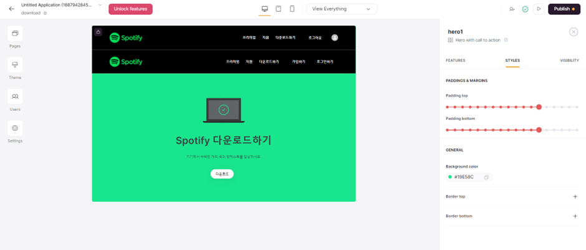Click 로그인하기 in the second header

coord(325,62)
